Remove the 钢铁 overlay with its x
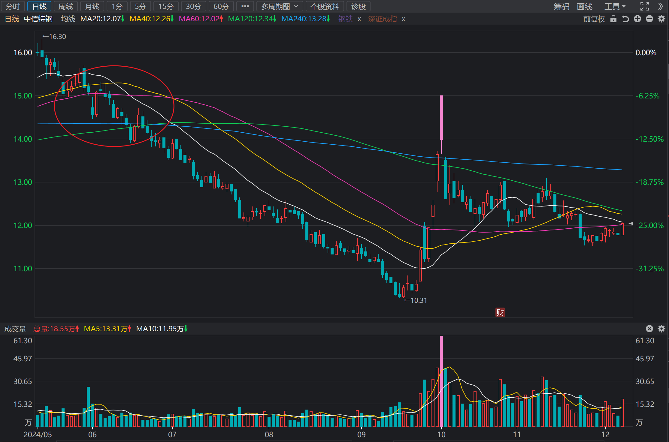Viewport: 669px width, 442px height. (x=359, y=19)
